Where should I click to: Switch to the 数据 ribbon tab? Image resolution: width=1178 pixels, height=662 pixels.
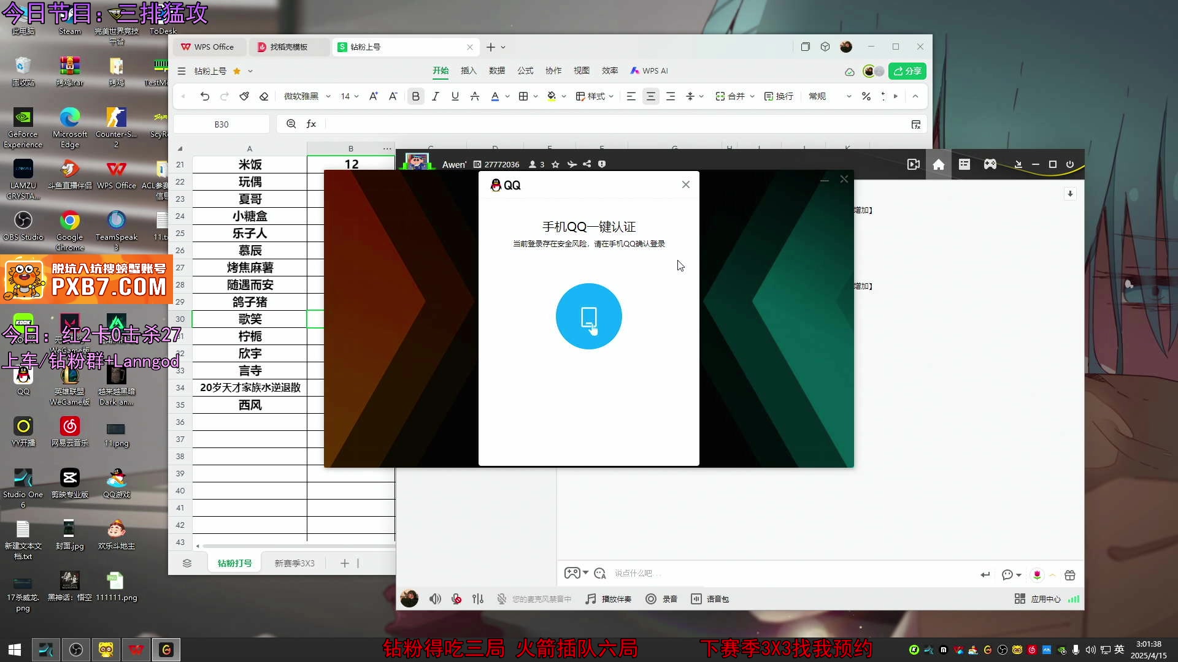pos(496,70)
